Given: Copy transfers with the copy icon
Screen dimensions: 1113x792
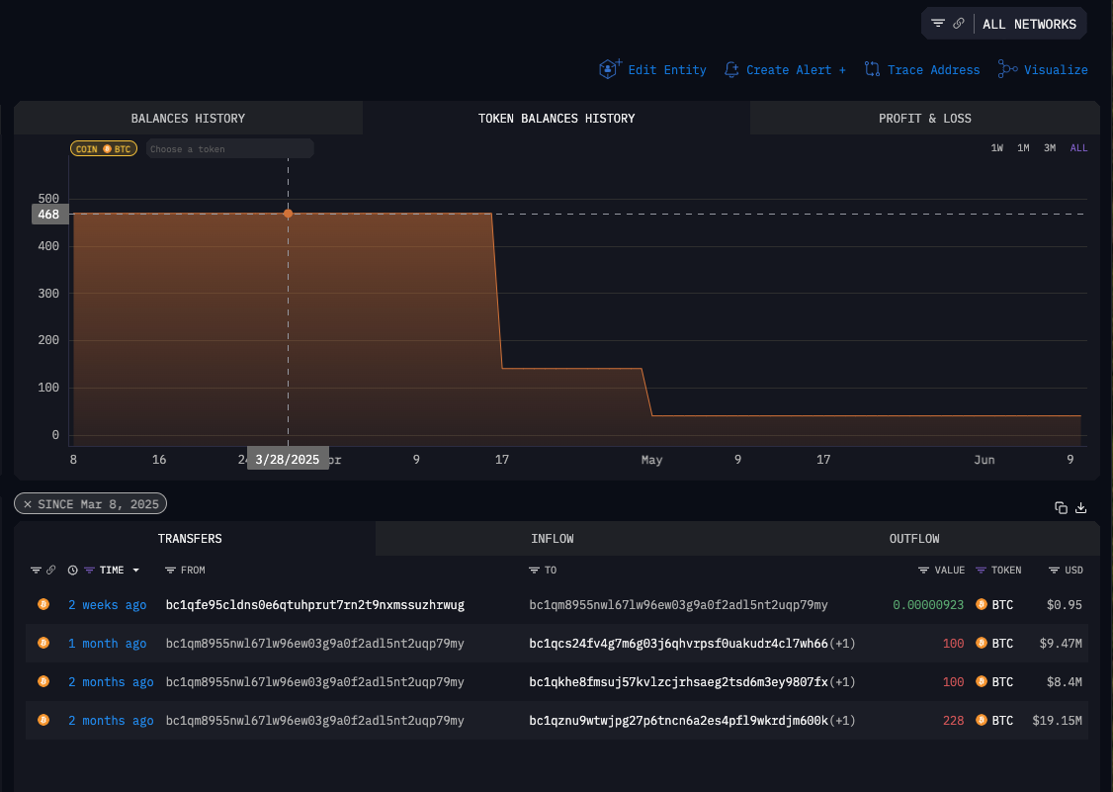Looking at the screenshot, I should pos(1061,507).
